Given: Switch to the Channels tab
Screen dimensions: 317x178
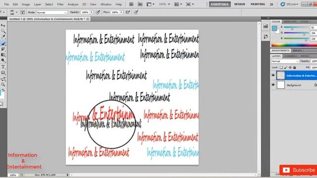Looking at the screenshot, I should (290, 56).
